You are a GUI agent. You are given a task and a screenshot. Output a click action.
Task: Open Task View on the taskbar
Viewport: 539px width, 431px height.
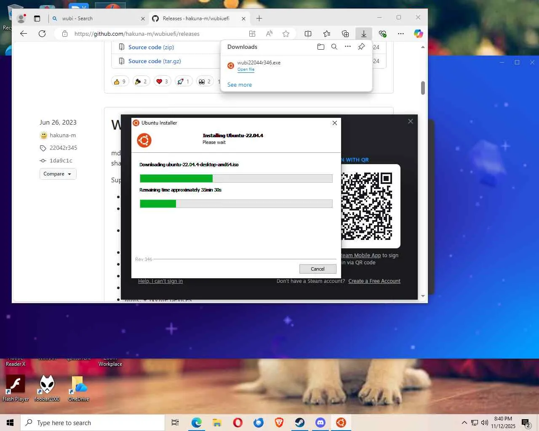175,423
